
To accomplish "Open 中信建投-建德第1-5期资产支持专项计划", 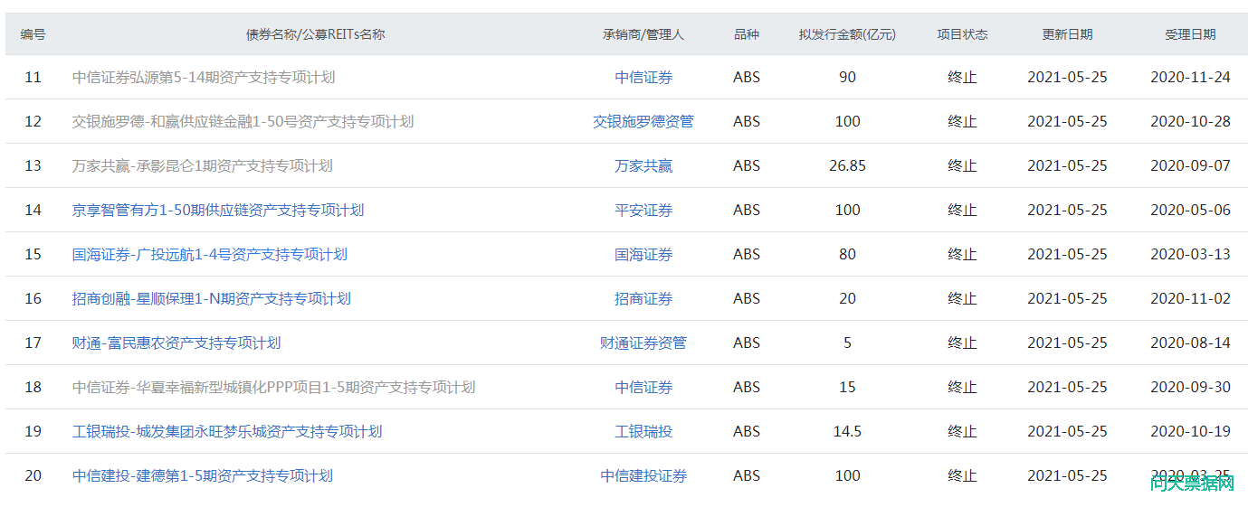I will 203,476.
